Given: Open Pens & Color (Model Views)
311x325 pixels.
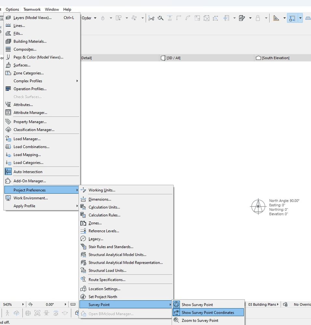Looking at the screenshot, I should click(x=42, y=57).
